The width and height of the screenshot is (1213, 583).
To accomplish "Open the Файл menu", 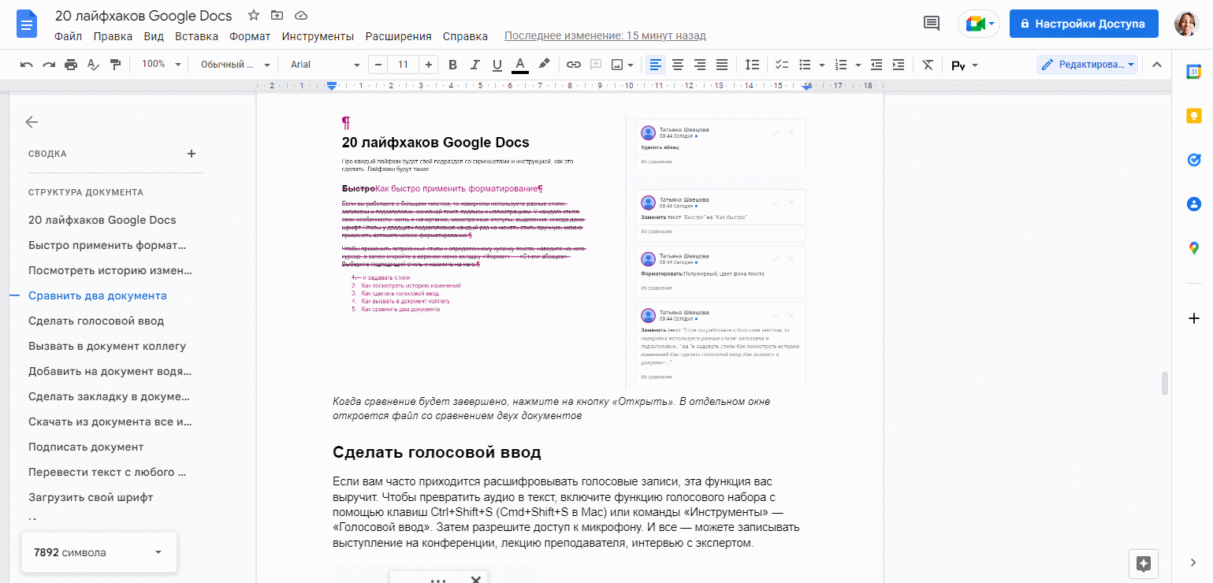I will pos(69,36).
